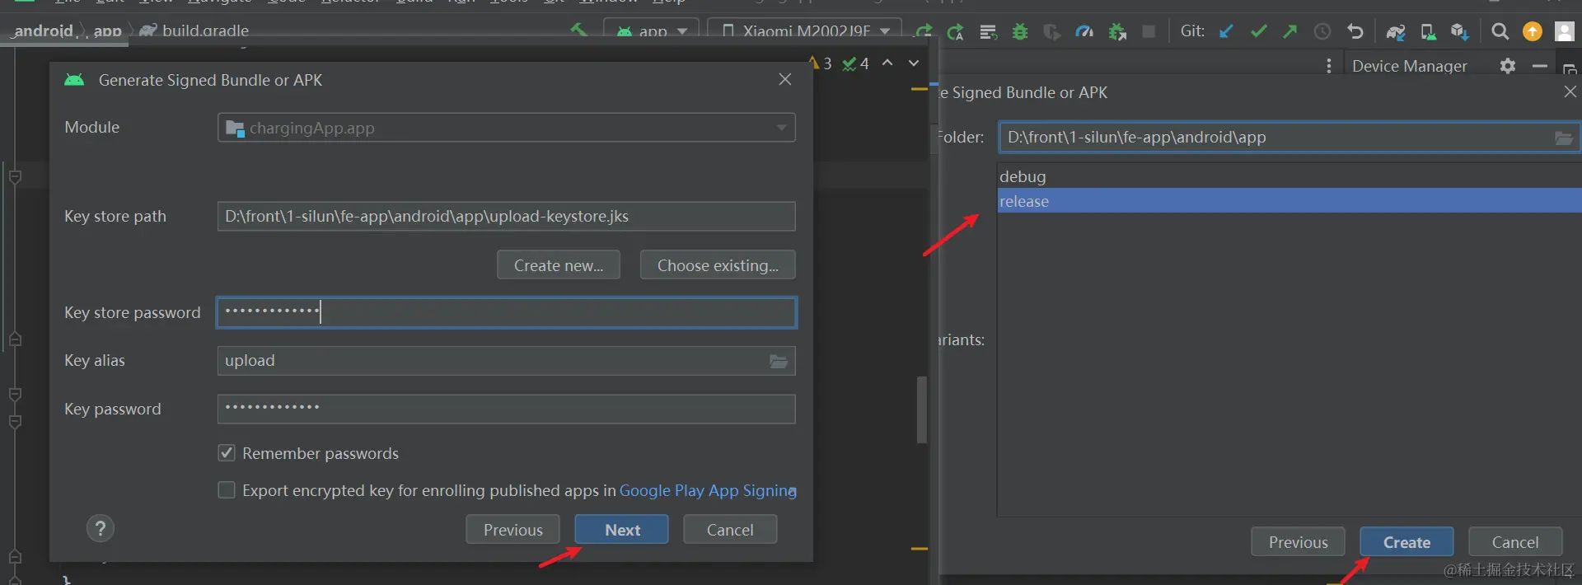The image size is (1582, 585).
Task: Click Previous in the keystore dialog
Action: [513, 530]
